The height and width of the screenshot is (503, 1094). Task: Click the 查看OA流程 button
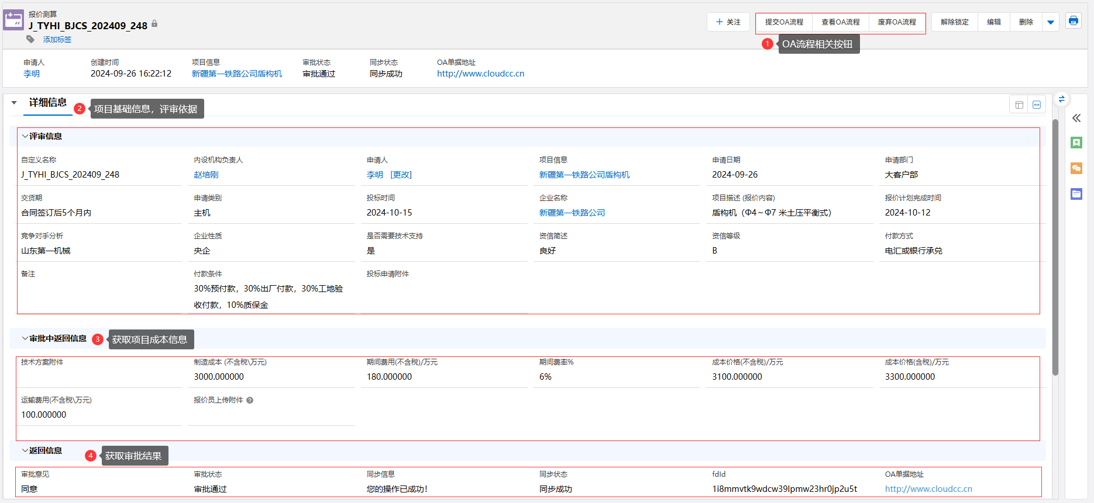click(x=840, y=22)
